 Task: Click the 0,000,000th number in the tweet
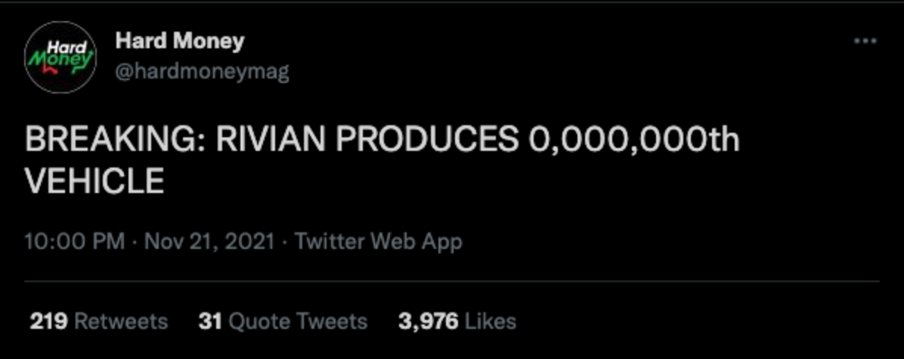pyautogui.click(x=633, y=141)
